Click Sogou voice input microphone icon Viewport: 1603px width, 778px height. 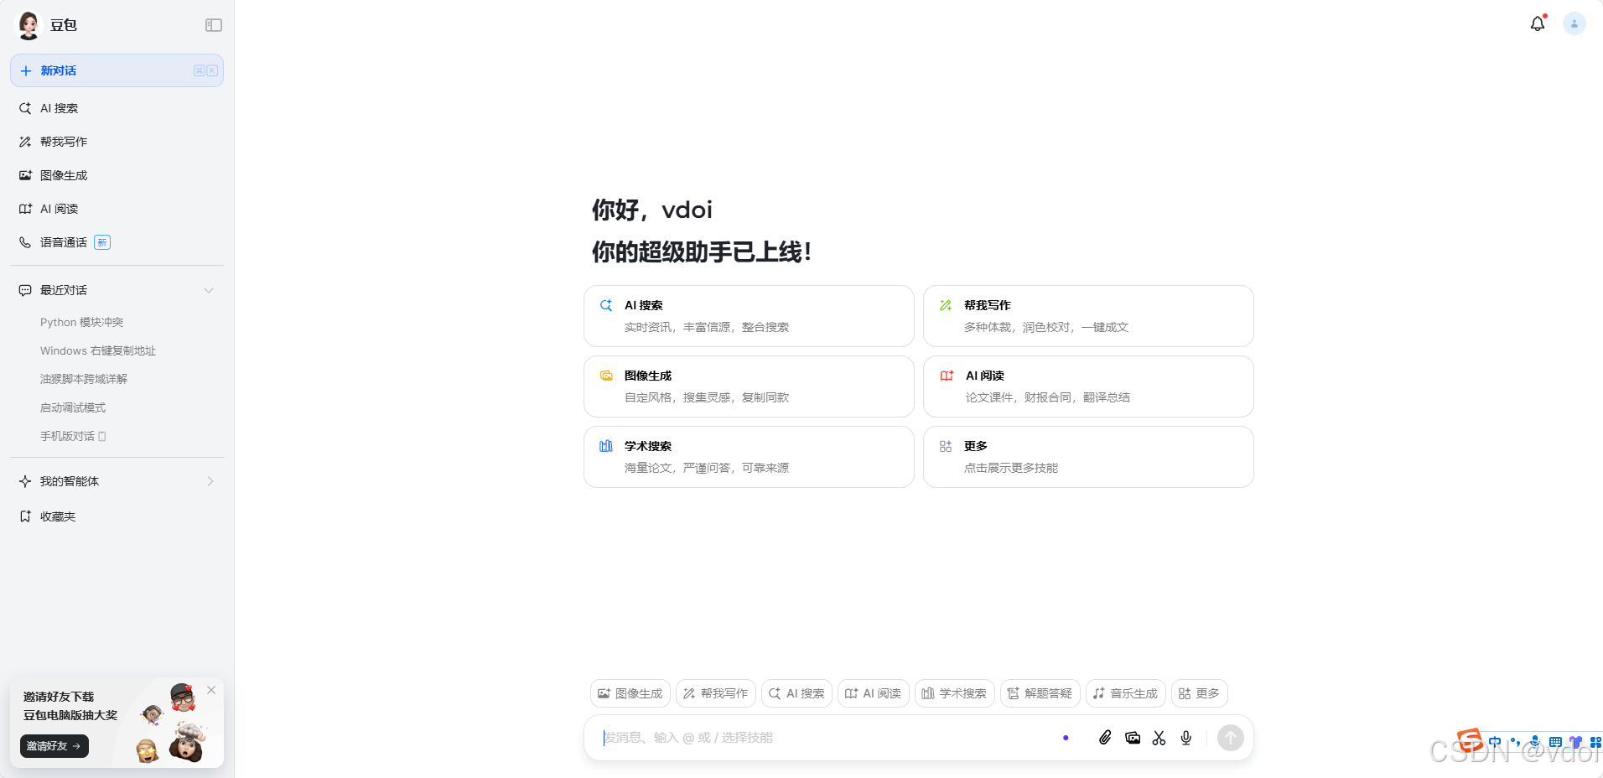[1535, 742]
